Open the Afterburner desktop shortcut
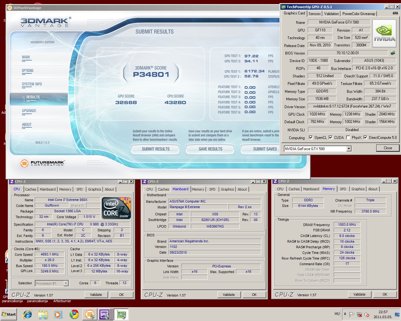 point(62,301)
